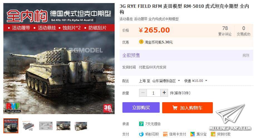Click the credit card payment icon
The width and height of the screenshot is (254, 138).
(x=165, y=134)
